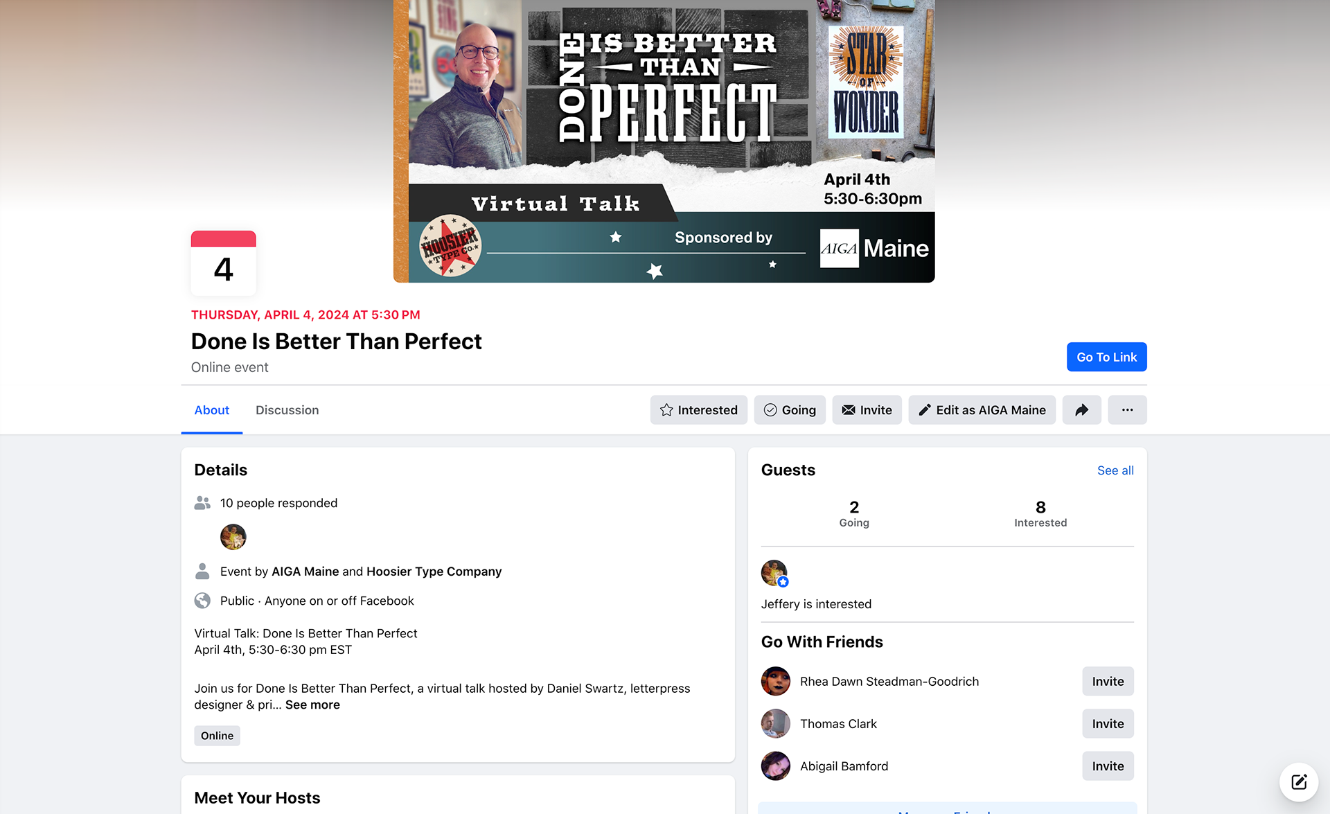Screen dimensions: 1330x814
Task: Open Rhea Dawn Steadman-Goodrich's profile picture
Action: 776,682
